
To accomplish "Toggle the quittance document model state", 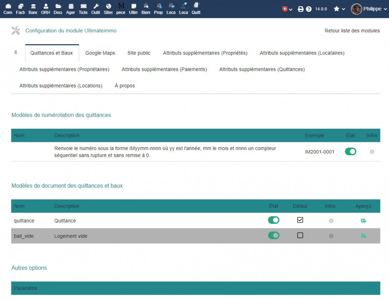I will [274, 220].
